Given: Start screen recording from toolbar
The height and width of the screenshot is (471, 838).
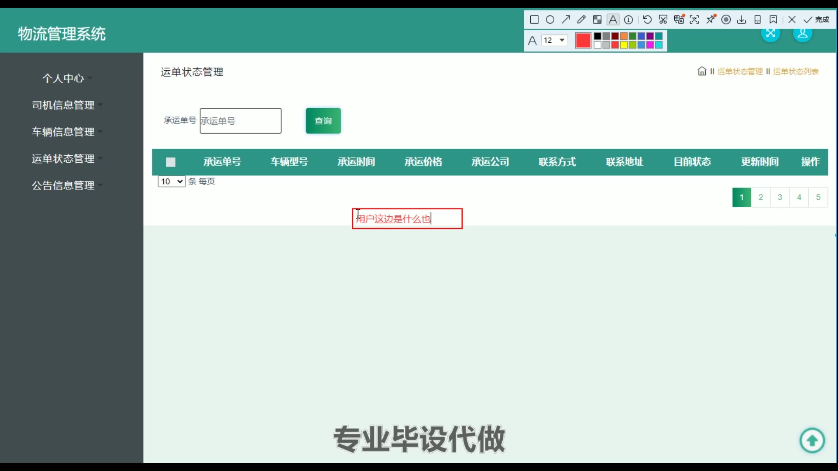Looking at the screenshot, I should [x=726, y=20].
